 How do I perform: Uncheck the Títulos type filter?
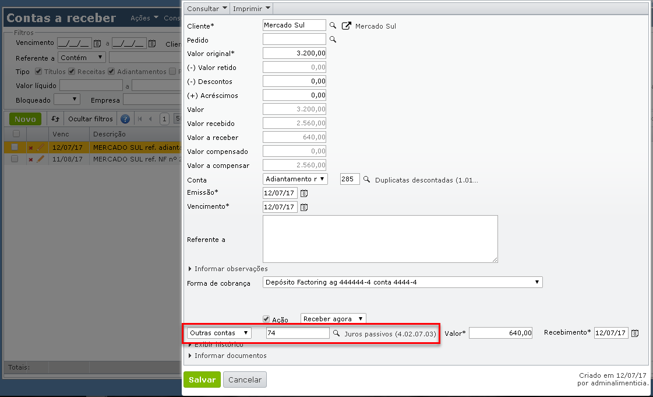coord(38,71)
